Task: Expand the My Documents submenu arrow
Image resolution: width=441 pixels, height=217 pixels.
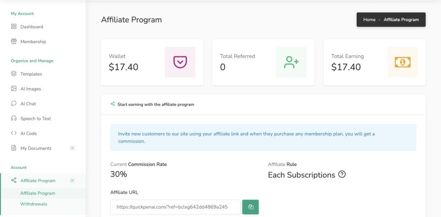Action: (72, 148)
